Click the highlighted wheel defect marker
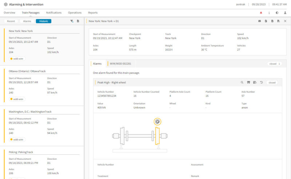The image size is (291, 179). coord(158,122)
